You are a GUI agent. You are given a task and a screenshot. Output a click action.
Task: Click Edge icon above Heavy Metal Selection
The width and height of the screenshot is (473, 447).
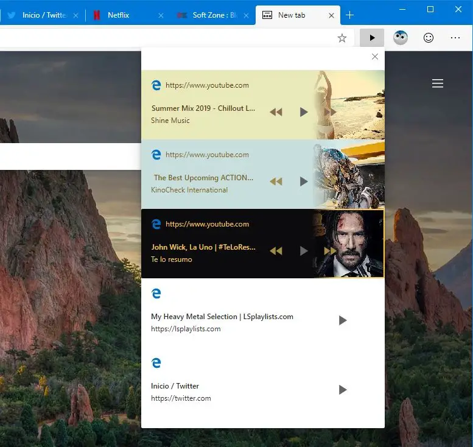coord(156,294)
